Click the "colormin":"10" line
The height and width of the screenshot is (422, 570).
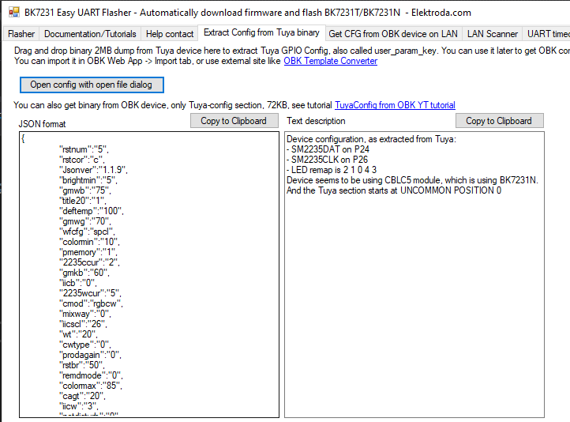89,242
